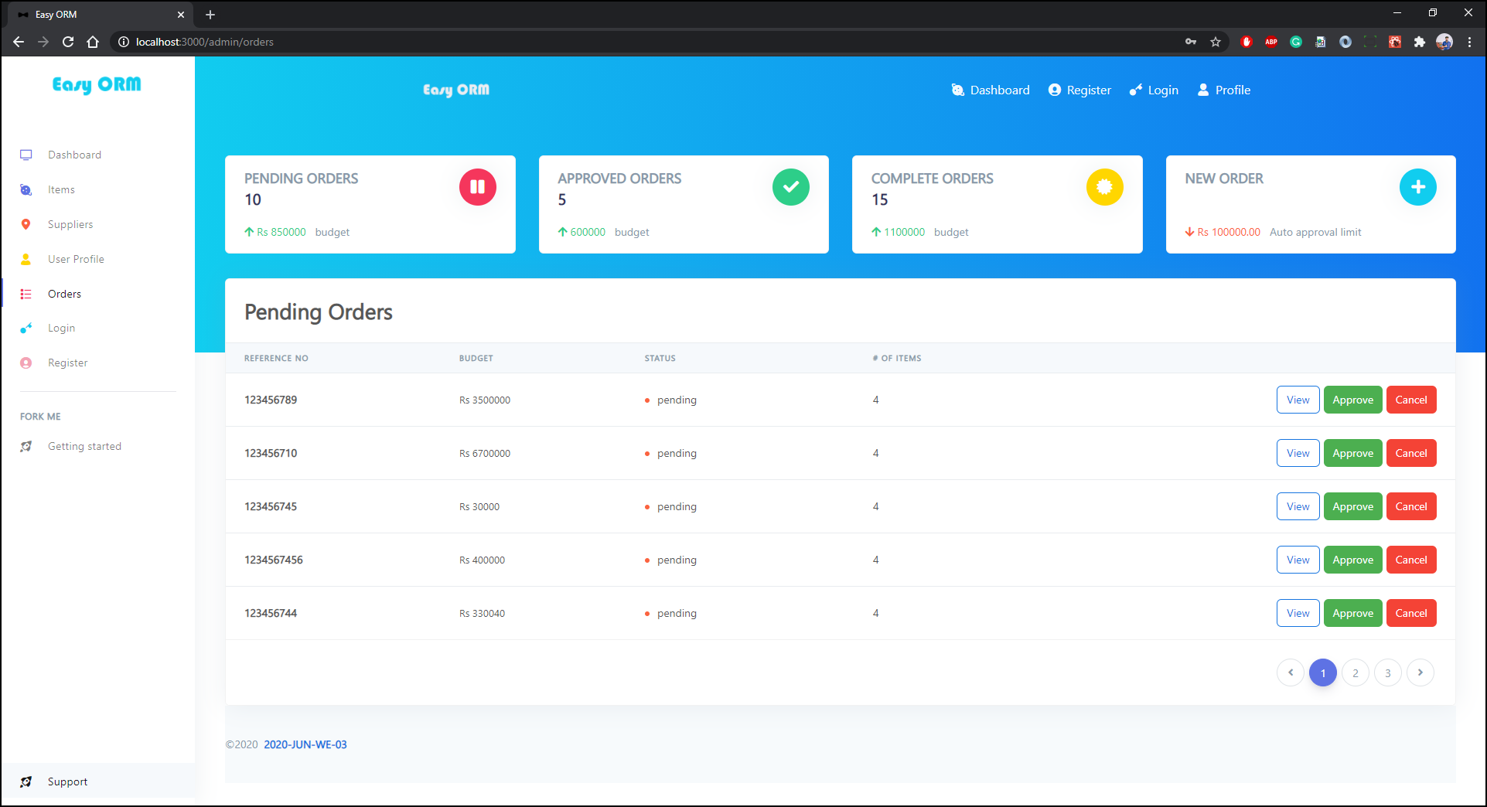Click the STATUS column header
This screenshot has width=1487, height=807.
click(x=660, y=358)
